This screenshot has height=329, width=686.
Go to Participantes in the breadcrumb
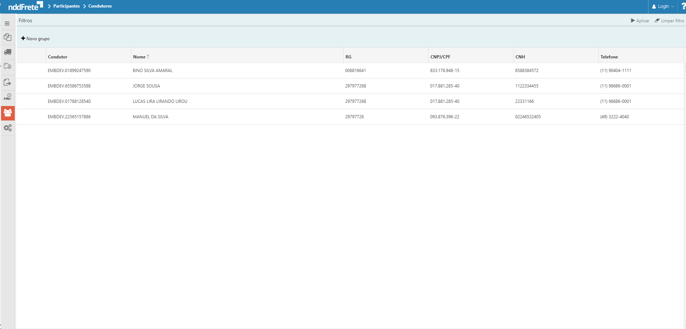tap(66, 6)
